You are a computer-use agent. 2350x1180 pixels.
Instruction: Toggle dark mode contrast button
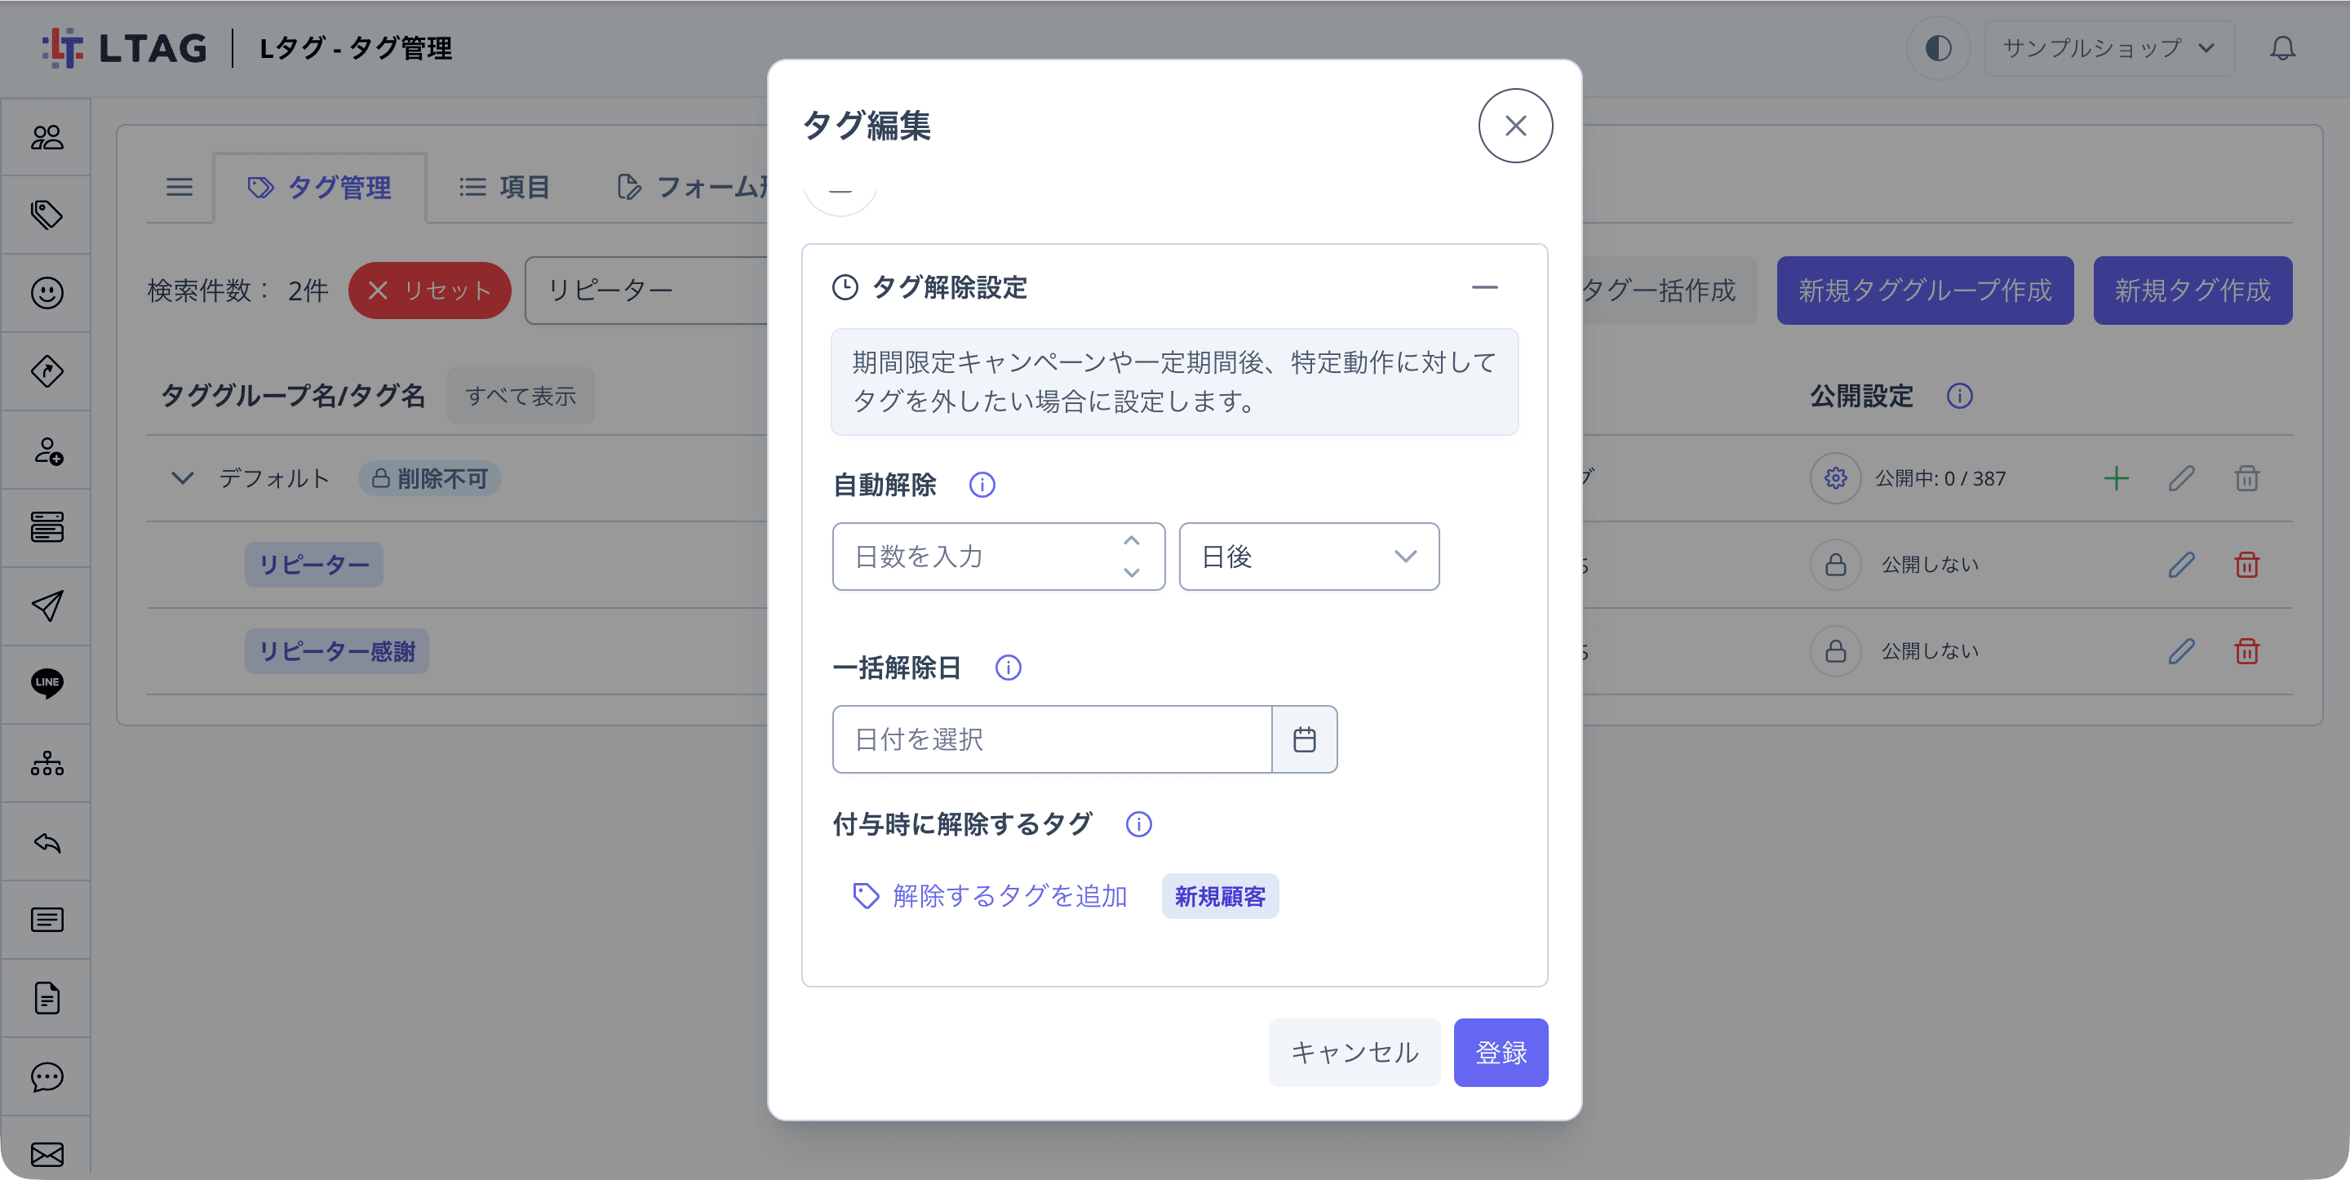tap(1938, 47)
